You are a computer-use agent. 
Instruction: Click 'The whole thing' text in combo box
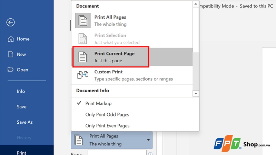pos(106,144)
